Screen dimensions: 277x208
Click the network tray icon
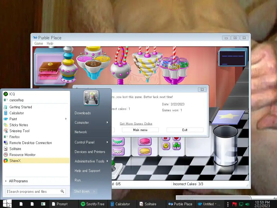pyautogui.click(x=241, y=204)
